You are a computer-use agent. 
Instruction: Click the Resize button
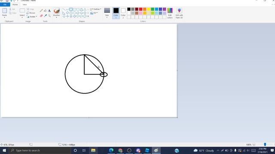[x=31, y=13]
